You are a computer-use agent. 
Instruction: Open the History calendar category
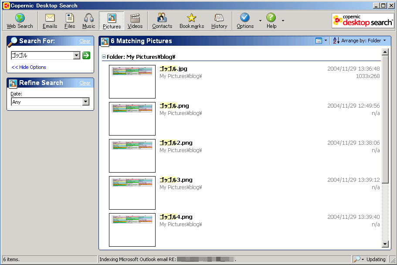pos(219,21)
